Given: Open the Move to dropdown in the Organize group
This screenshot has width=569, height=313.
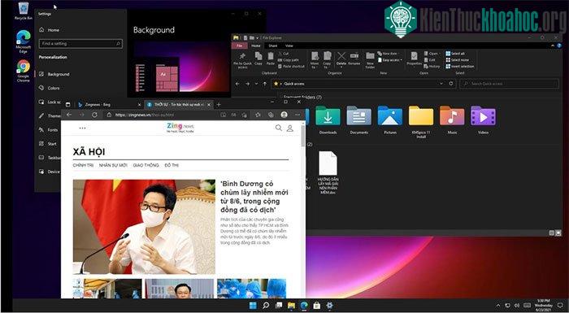Looking at the screenshot, I should 315,60.
